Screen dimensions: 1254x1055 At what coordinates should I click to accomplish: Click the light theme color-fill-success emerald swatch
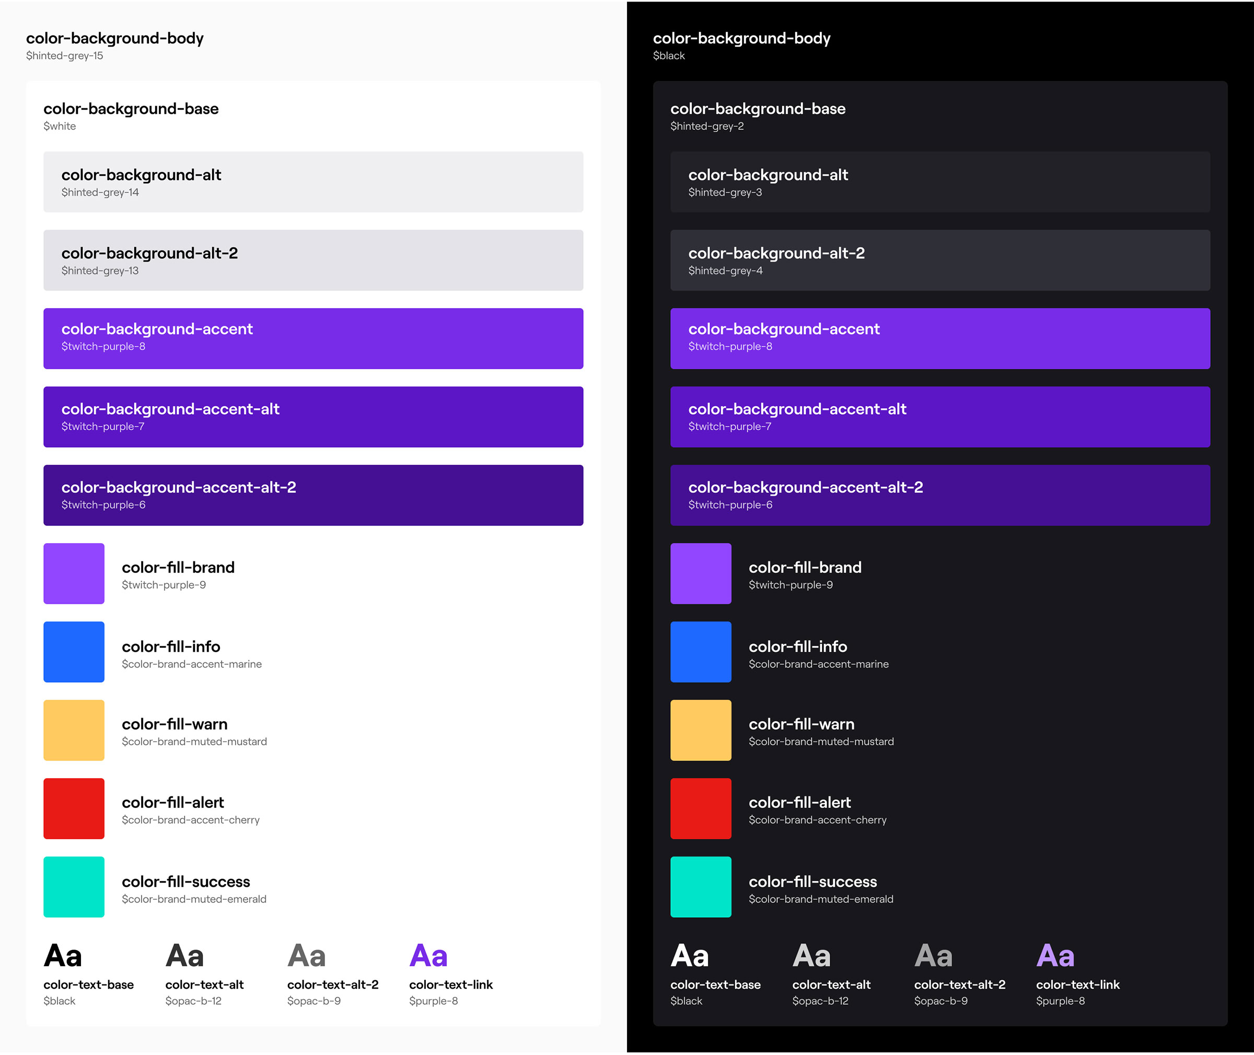click(74, 886)
